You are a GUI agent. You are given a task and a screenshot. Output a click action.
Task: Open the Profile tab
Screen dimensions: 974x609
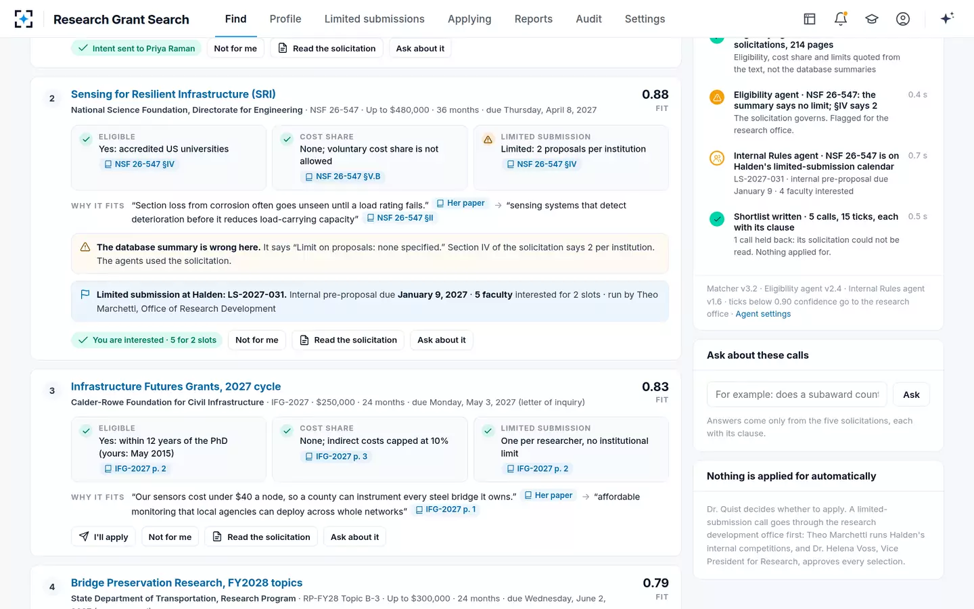point(285,19)
